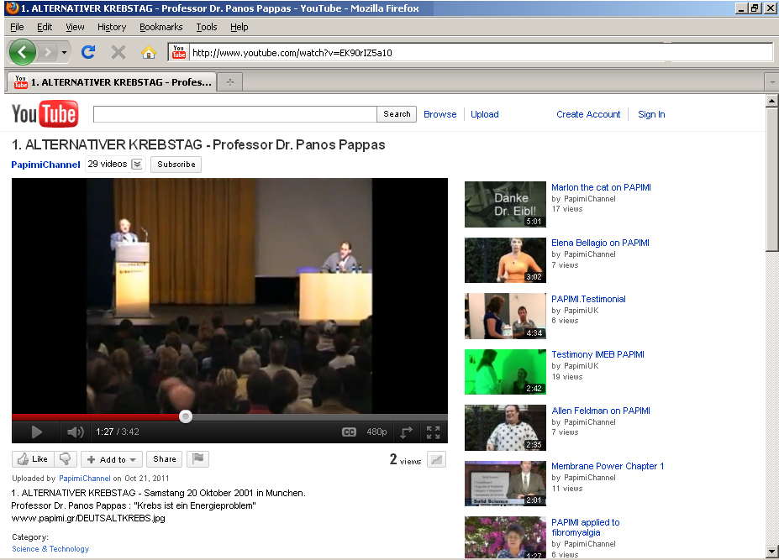
Task: Open Allen Feldman on PAPIMI link
Action: tap(601, 411)
